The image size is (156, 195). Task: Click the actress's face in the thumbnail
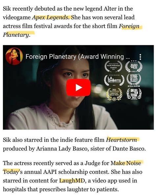coord(74,79)
